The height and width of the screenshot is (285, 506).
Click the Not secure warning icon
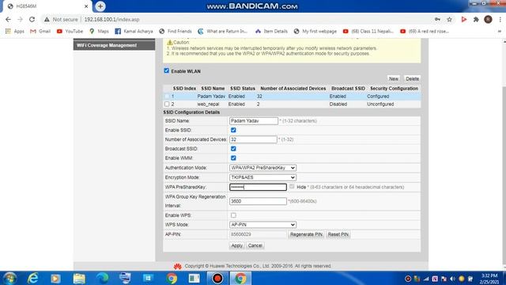coord(47,19)
